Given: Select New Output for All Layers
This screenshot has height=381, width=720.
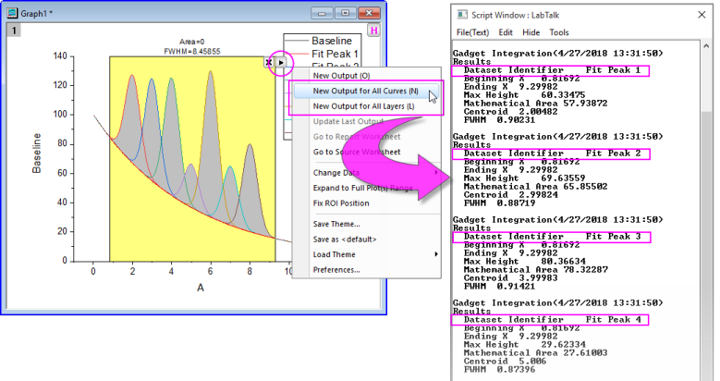Looking at the screenshot, I should click(362, 106).
